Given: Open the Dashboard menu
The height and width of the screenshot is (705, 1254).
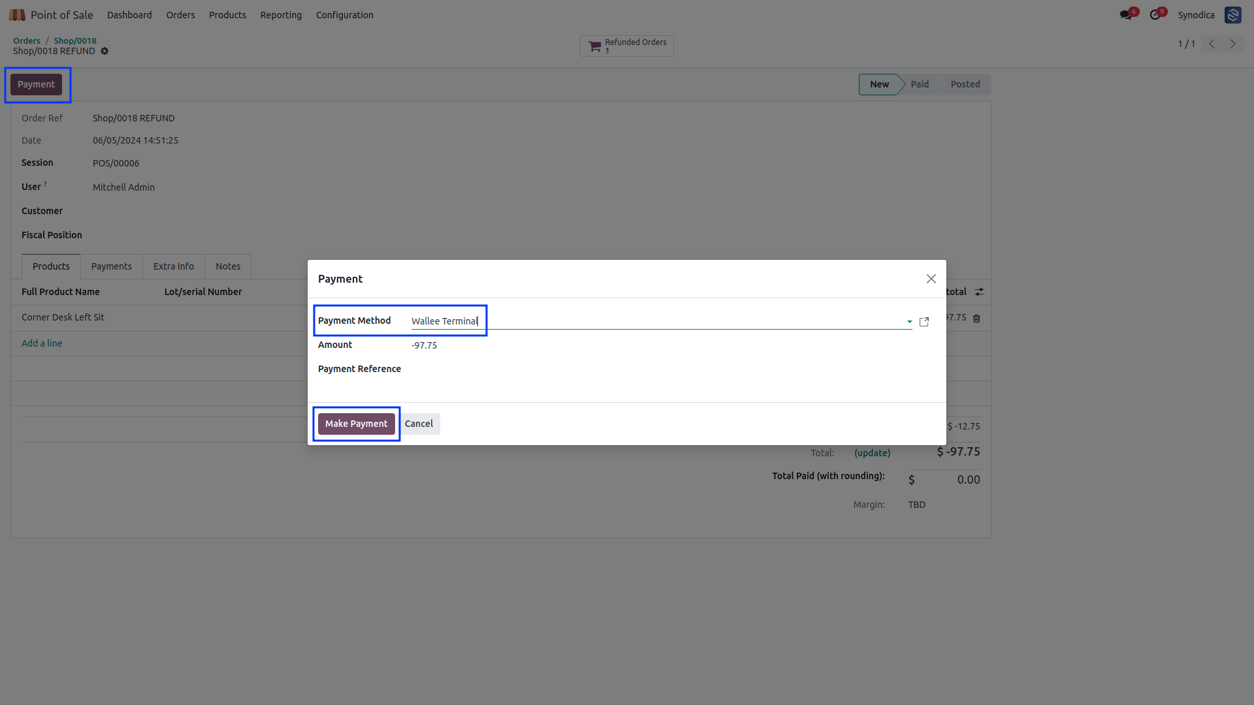Looking at the screenshot, I should tap(129, 15).
